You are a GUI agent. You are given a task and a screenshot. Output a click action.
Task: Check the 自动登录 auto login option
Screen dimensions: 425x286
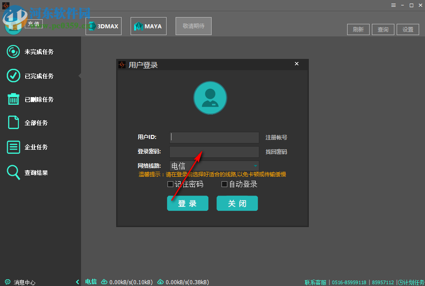(224, 184)
